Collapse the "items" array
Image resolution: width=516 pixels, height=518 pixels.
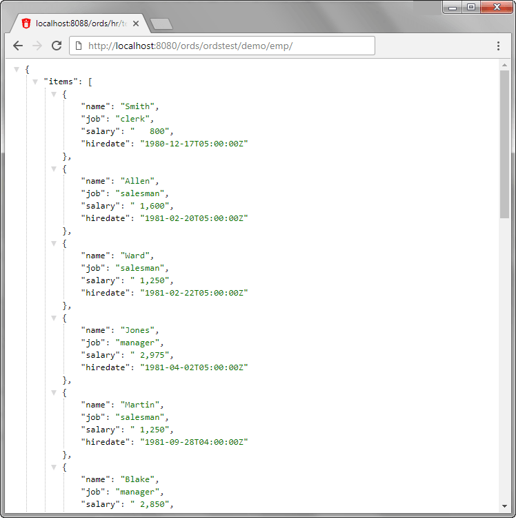[x=35, y=81]
